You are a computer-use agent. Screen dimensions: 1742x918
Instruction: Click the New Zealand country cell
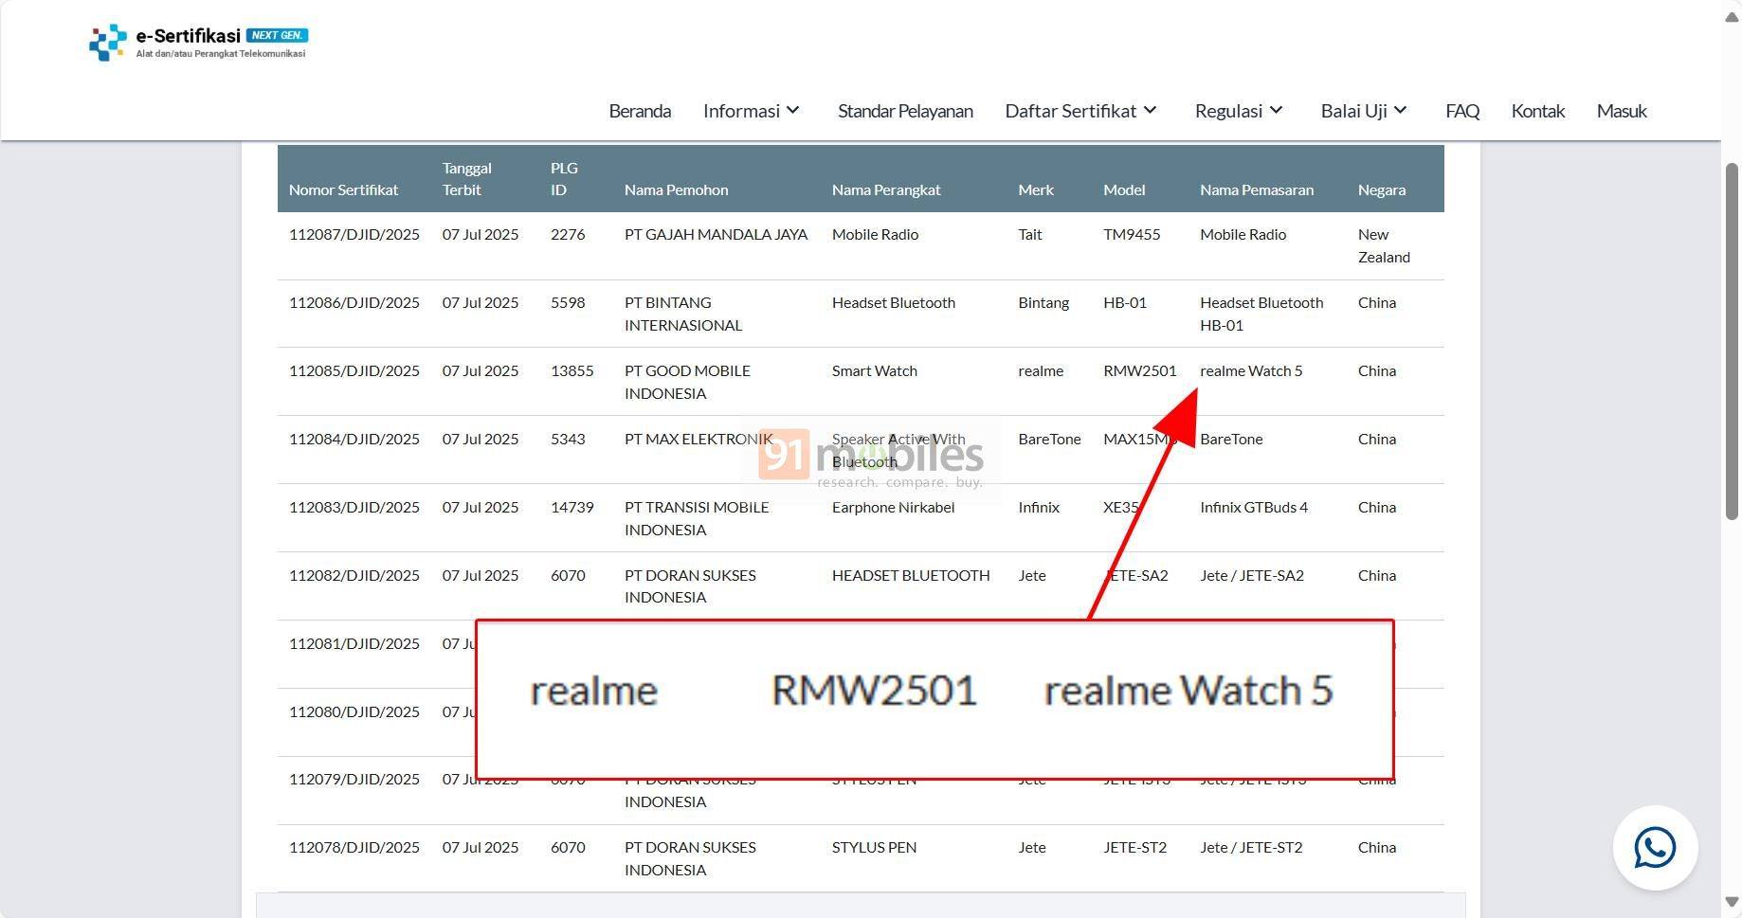[1384, 245]
